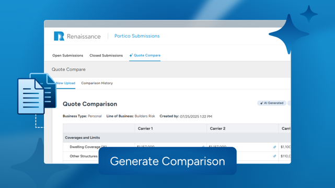Click the Coverages and Limits section row

pyautogui.click(x=177, y=138)
